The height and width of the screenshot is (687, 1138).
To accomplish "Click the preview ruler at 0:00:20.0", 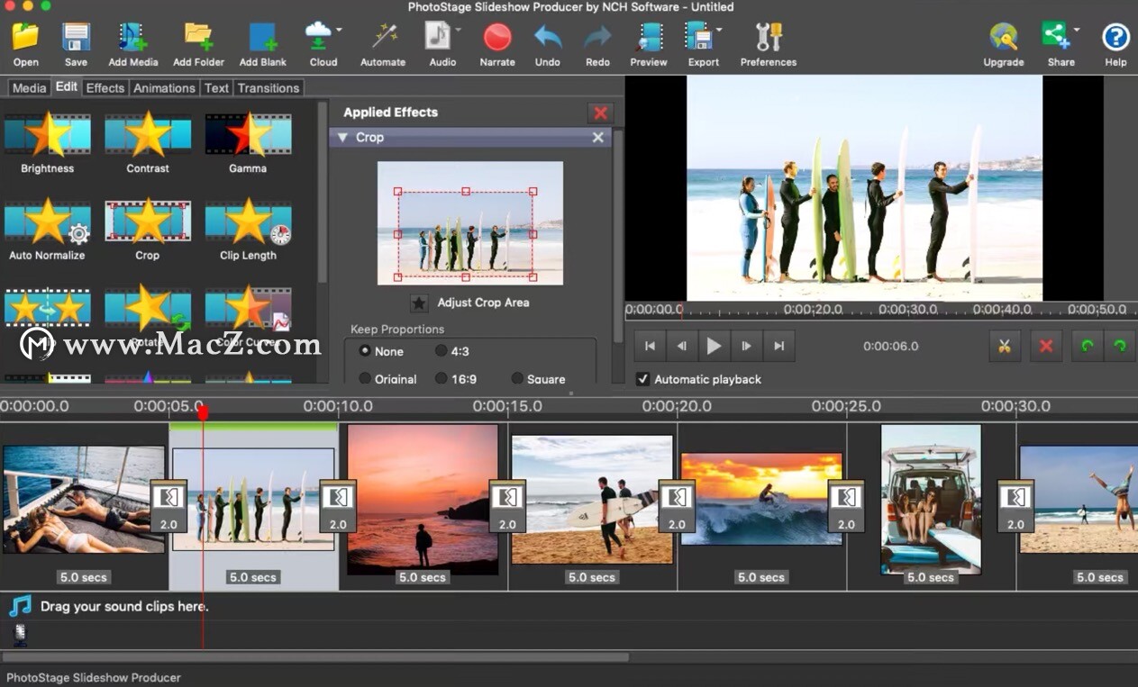I will (813, 310).
